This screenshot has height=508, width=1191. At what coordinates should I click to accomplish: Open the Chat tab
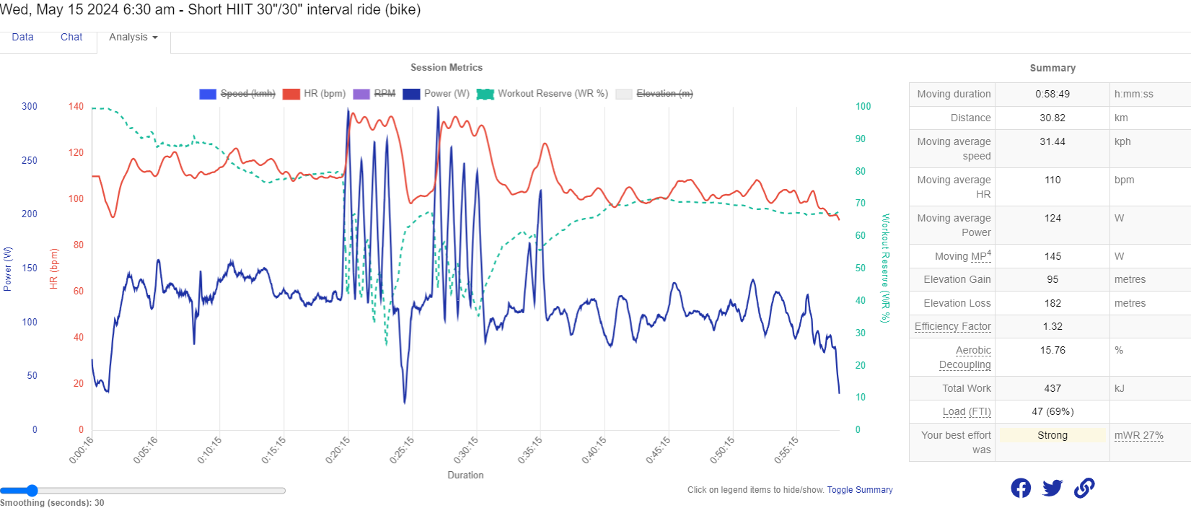pos(71,38)
